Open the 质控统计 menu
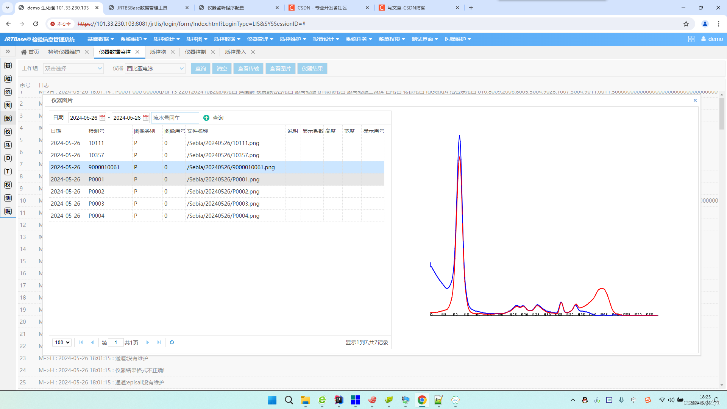Screen dimensions: 727x409 166,39
